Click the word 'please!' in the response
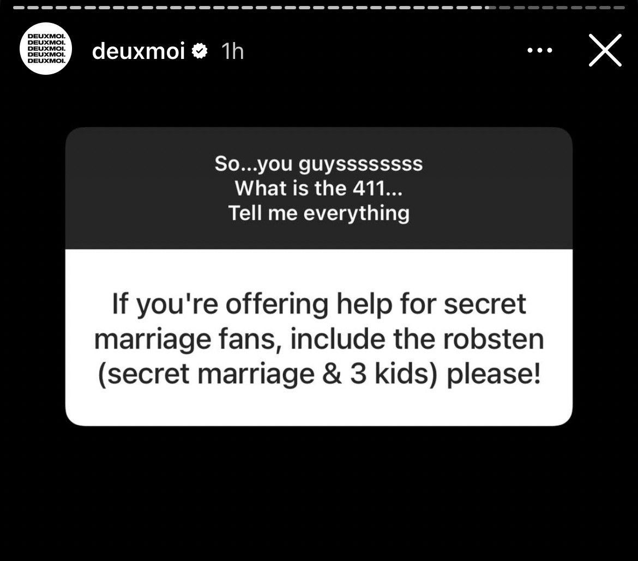638x561 pixels. [493, 374]
